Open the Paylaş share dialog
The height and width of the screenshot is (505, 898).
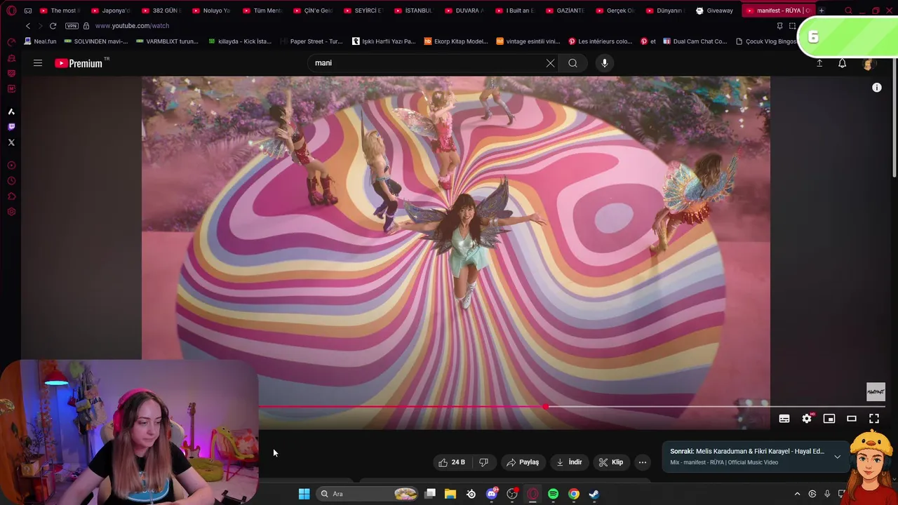point(523,462)
